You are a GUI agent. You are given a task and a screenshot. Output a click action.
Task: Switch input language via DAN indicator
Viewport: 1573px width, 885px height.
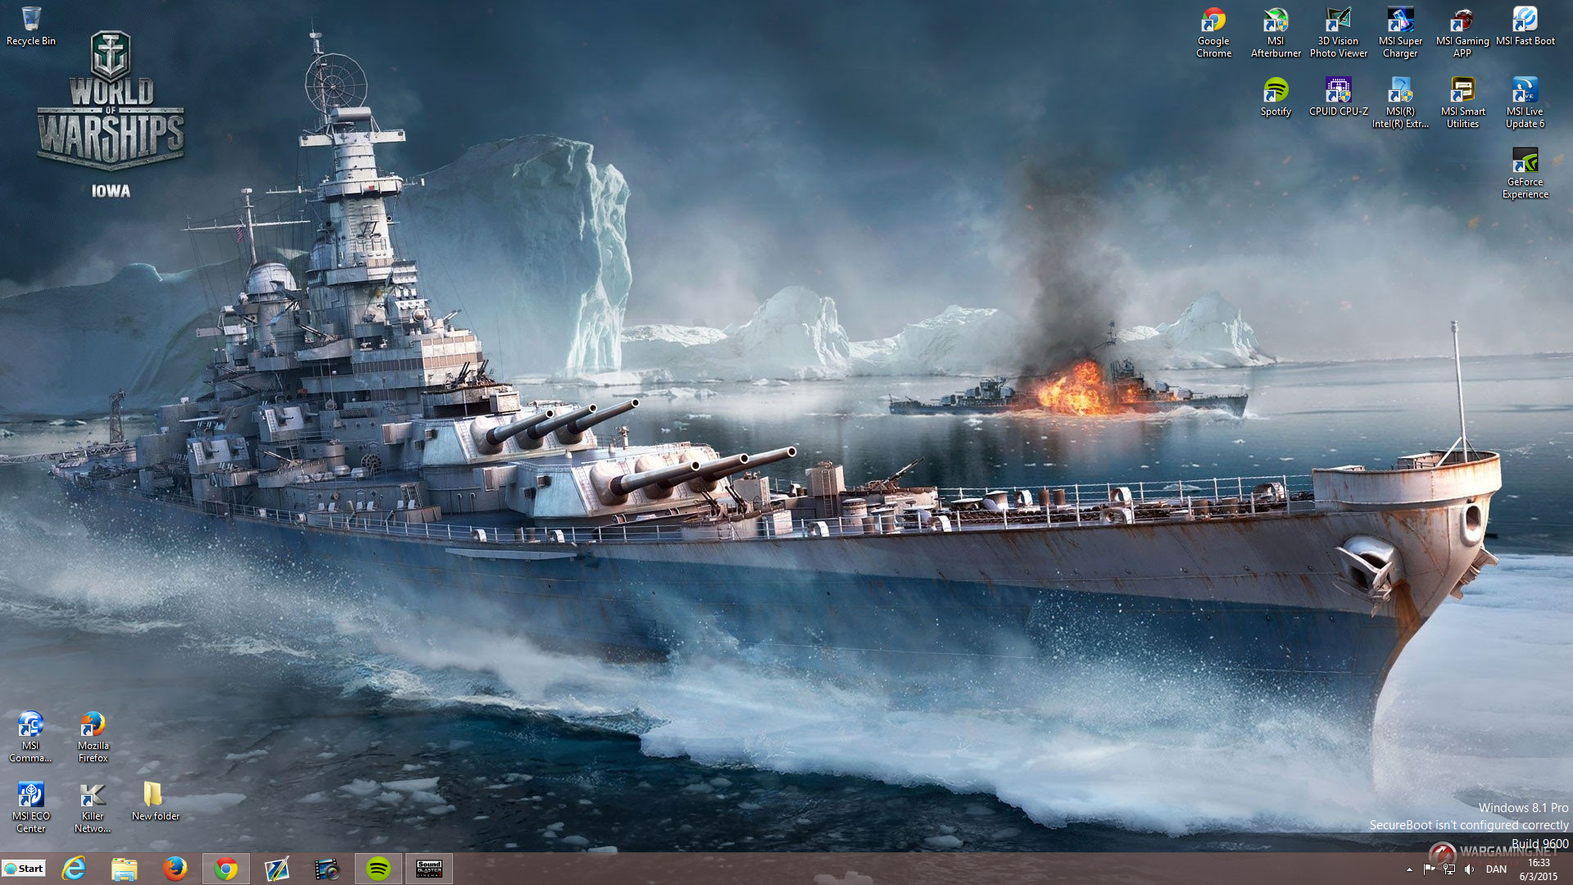point(1496,869)
